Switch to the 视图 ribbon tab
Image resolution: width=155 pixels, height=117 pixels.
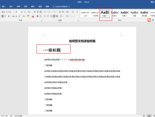click(47, 6)
